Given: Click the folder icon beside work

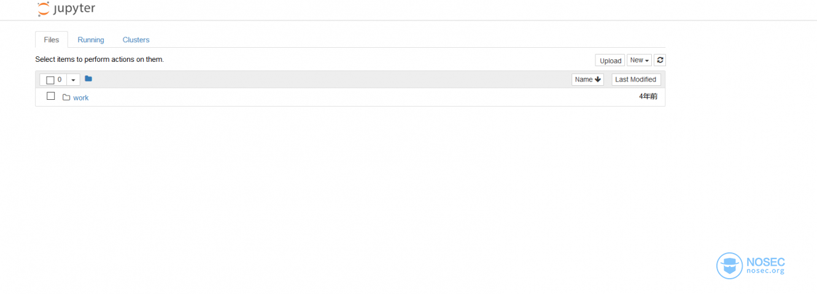Looking at the screenshot, I should [x=66, y=97].
